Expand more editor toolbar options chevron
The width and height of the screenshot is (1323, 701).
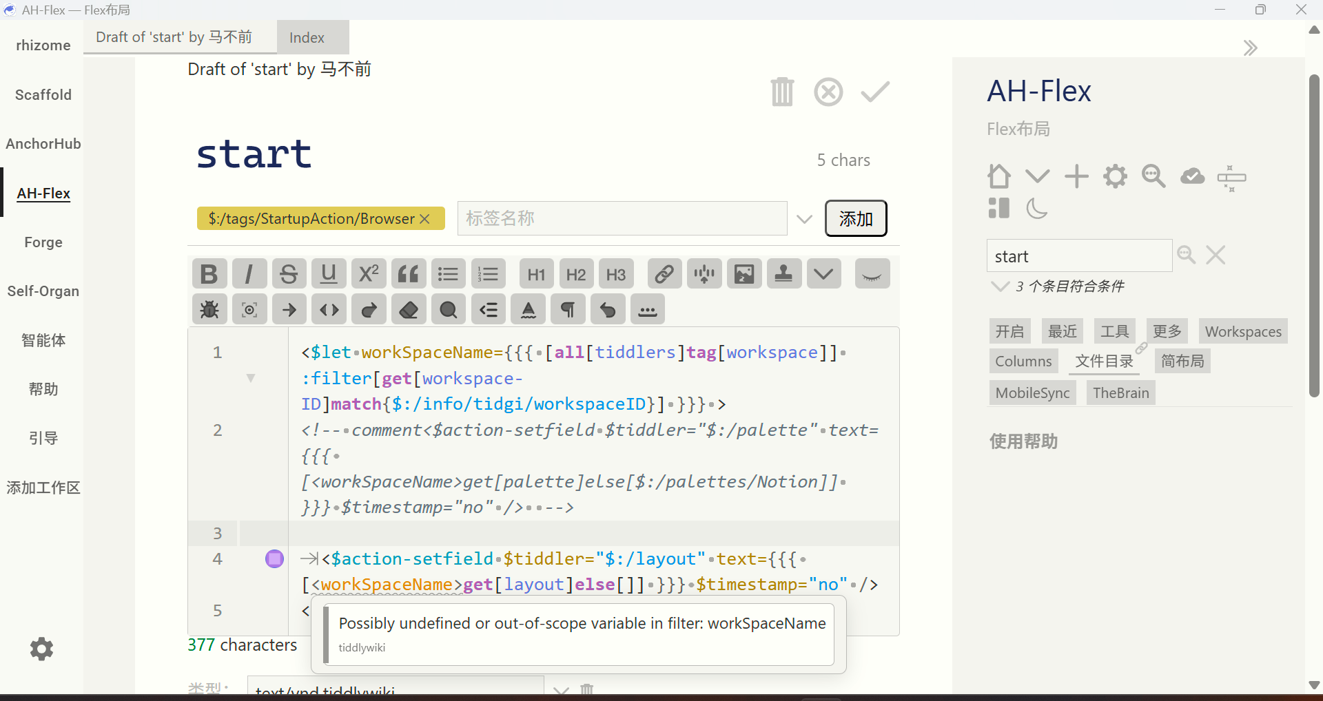click(823, 274)
